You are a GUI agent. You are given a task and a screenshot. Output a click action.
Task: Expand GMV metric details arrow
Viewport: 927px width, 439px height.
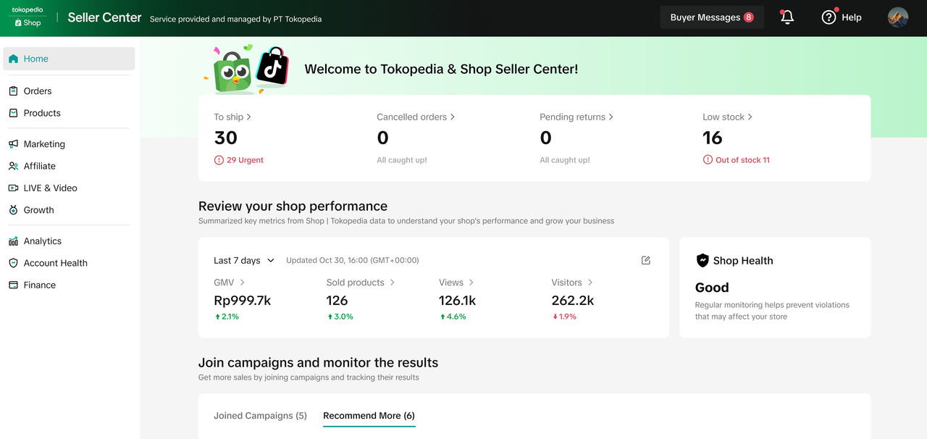pos(242,283)
